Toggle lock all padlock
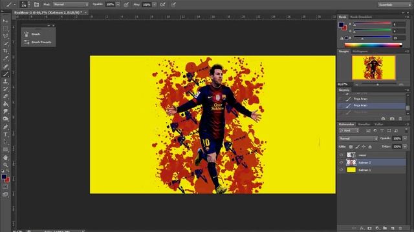Screen dimensions: 414x232 tap(370, 146)
